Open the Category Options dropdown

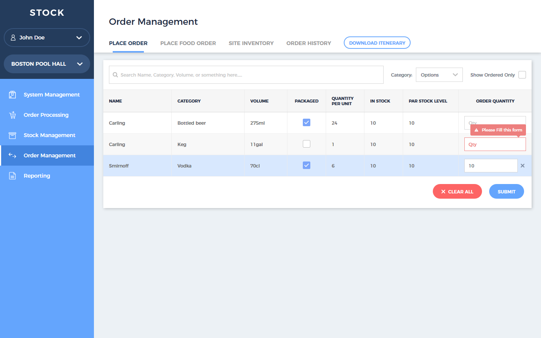click(439, 75)
